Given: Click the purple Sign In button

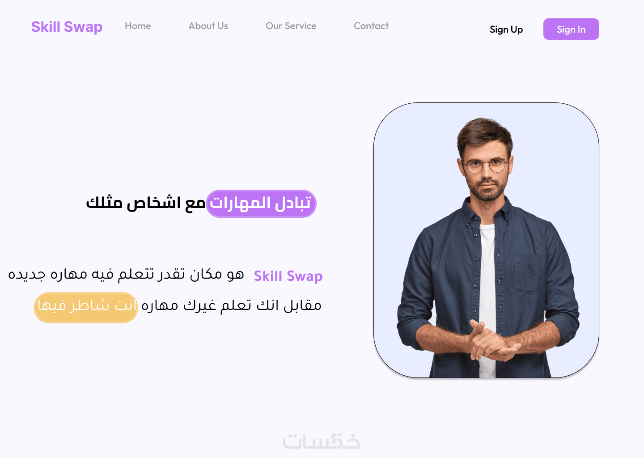Looking at the screenshot, I should pyautogui.click(x=571, y=29).
